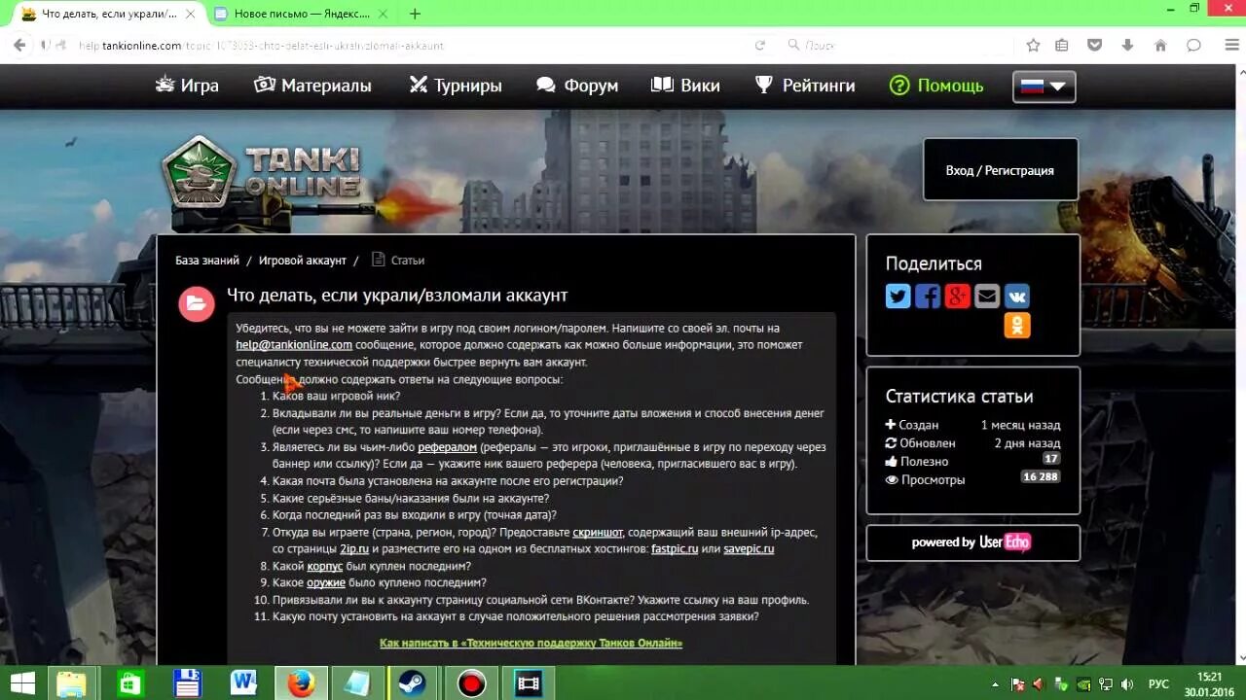The width and height of the screenshot is (1246, 700).
Task: Open the save-disk app in taskbar
Action: [186, 683]
